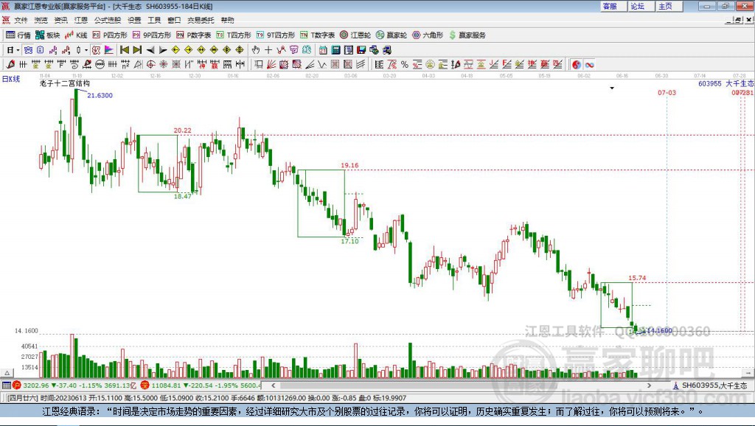
Task: Open the 六角形 hexagon tool
Action: (428, 35)
